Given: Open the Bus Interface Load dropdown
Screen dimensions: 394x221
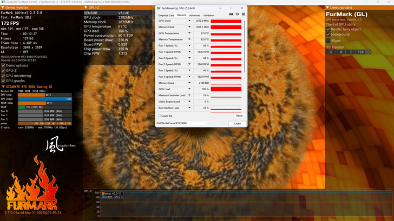Looking at the screenshot, I should click(189, 108).
